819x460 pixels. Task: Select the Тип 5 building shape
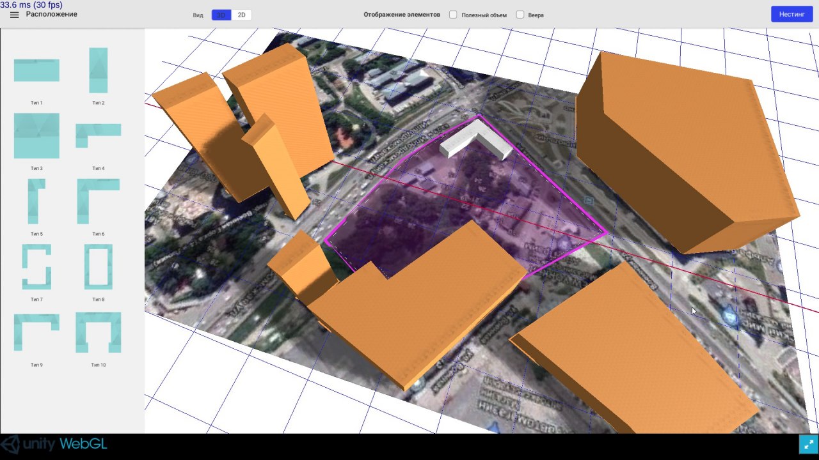36,201
